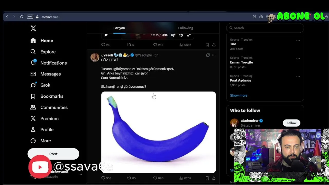The height and width of the screenshot is (185, 329).
Task: Open Grok from sidebar
Action: pyautogui.click(x=40, y=85)
